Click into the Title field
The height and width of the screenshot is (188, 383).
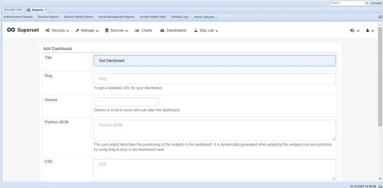[x=214, y=60]
